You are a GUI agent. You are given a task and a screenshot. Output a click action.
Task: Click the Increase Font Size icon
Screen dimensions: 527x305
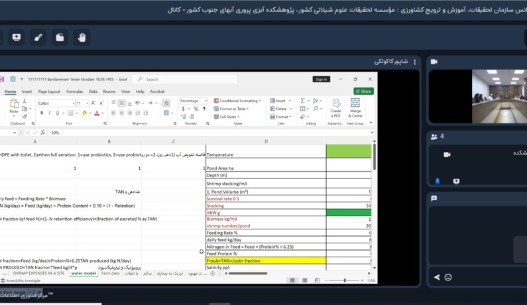[x=93, y=103]
